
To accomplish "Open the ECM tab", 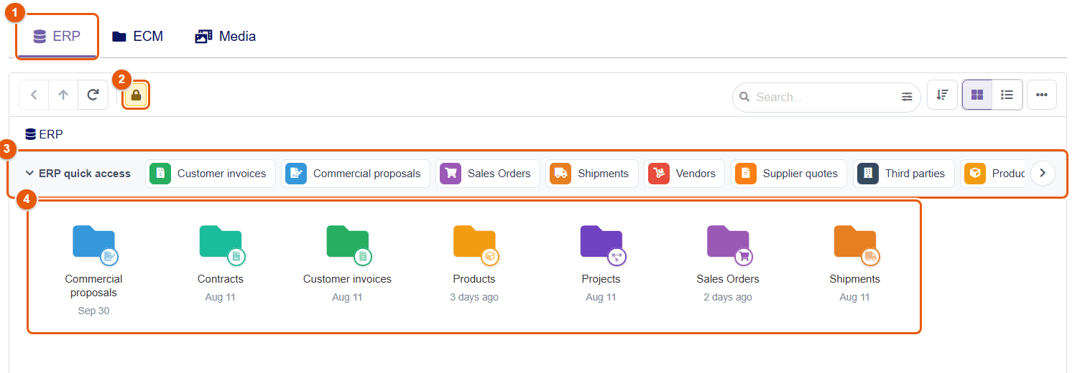I will (x=137, y=36).
